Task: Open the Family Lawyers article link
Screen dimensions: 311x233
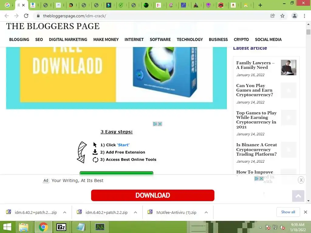Action: [255, 65]
